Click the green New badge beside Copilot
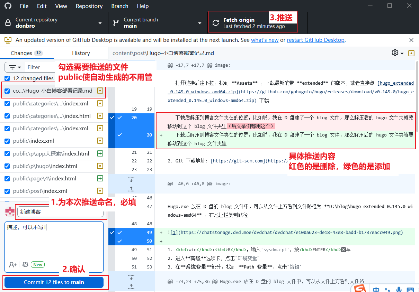The image size is (419, 292). click(38, 265)
